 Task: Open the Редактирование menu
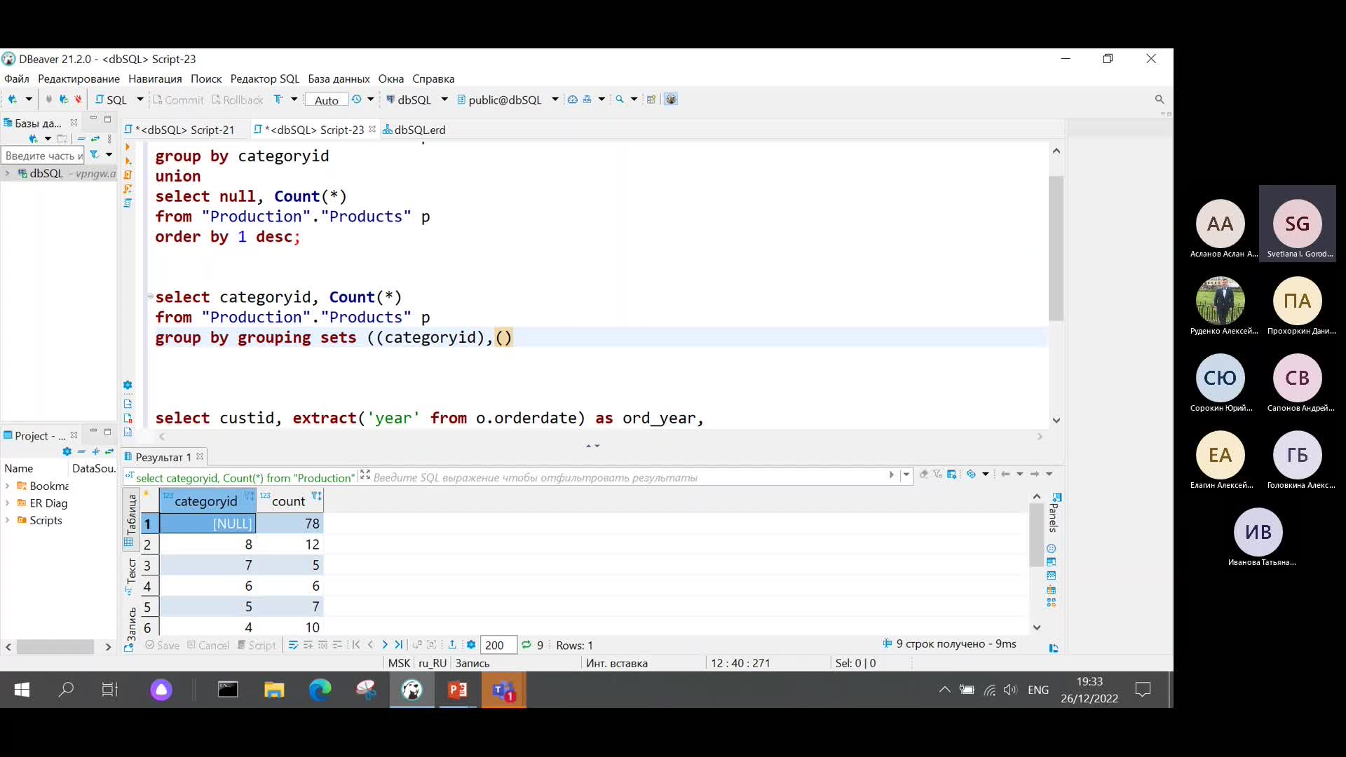[79, 79]
